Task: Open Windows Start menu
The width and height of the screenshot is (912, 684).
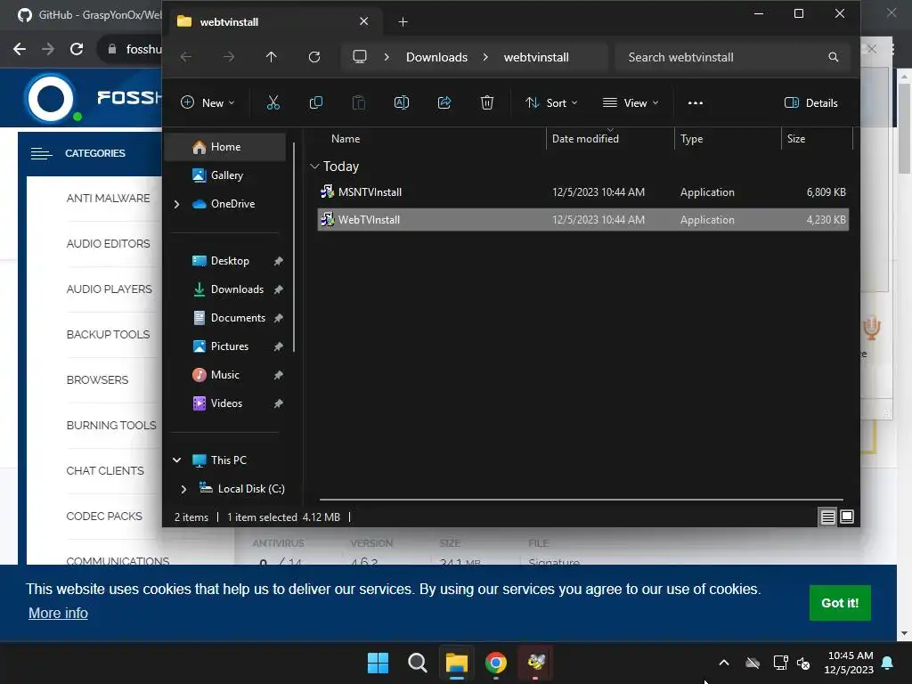Action: point(378,663)
